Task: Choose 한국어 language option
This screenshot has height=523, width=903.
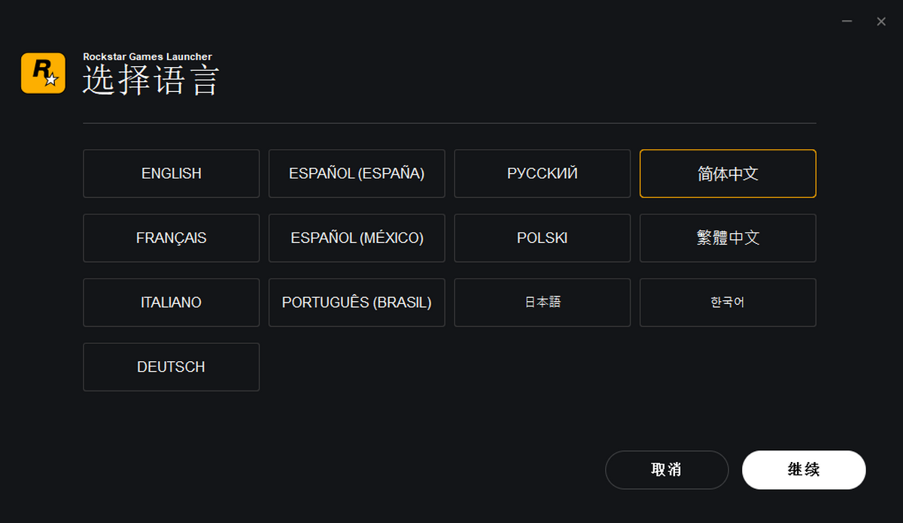Action: coord(728,303)
